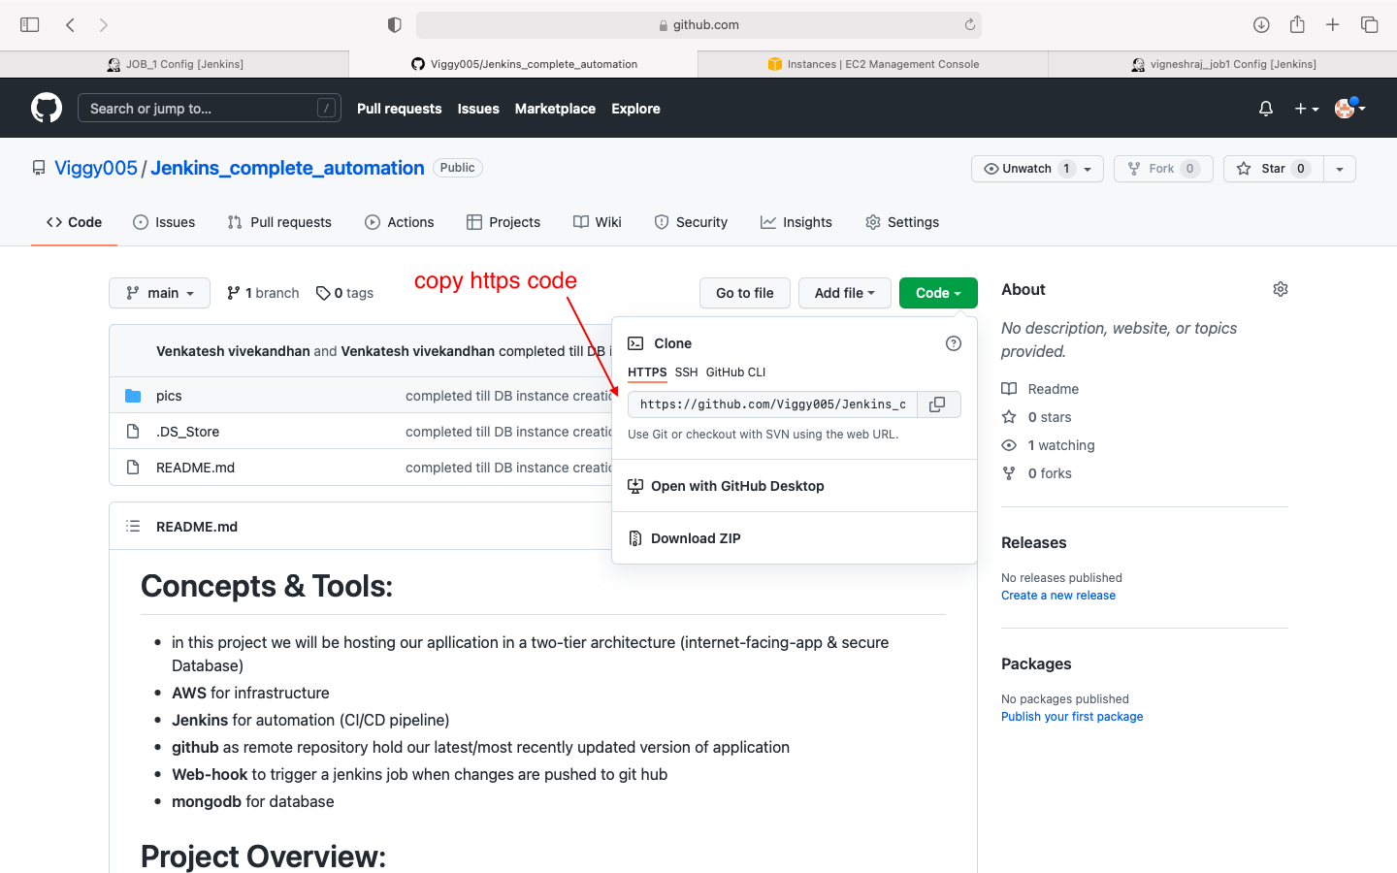Image resolution: width=1397 pixels, height=873 pixels.
Task: Select the Code repository tab
Action: pos(74,222)
